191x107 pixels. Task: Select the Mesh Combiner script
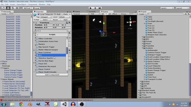(51, 53)
